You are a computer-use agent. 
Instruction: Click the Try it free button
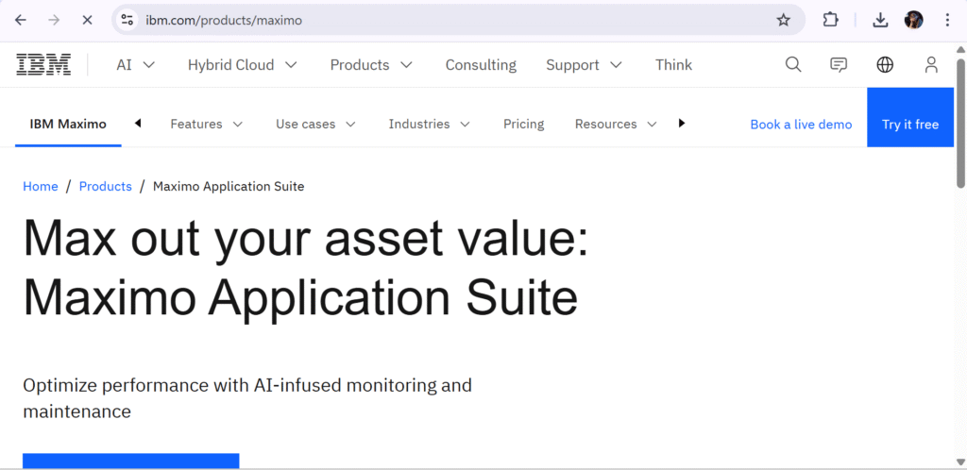910,117
